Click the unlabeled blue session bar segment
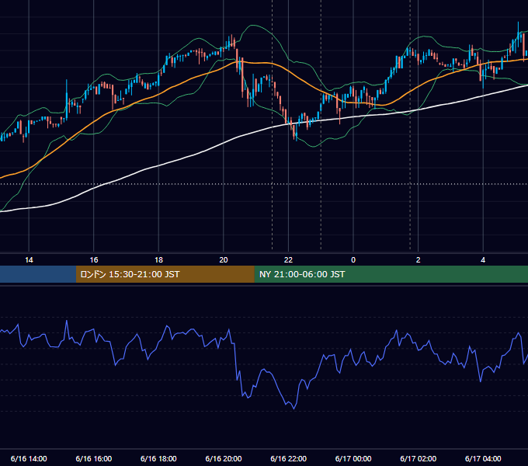528x466 pixels. [x=38, y=274]
